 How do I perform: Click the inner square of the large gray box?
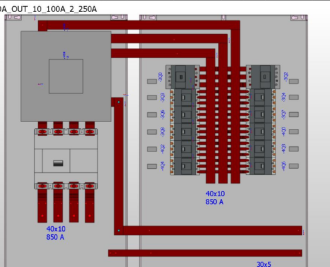click(66, 76)
